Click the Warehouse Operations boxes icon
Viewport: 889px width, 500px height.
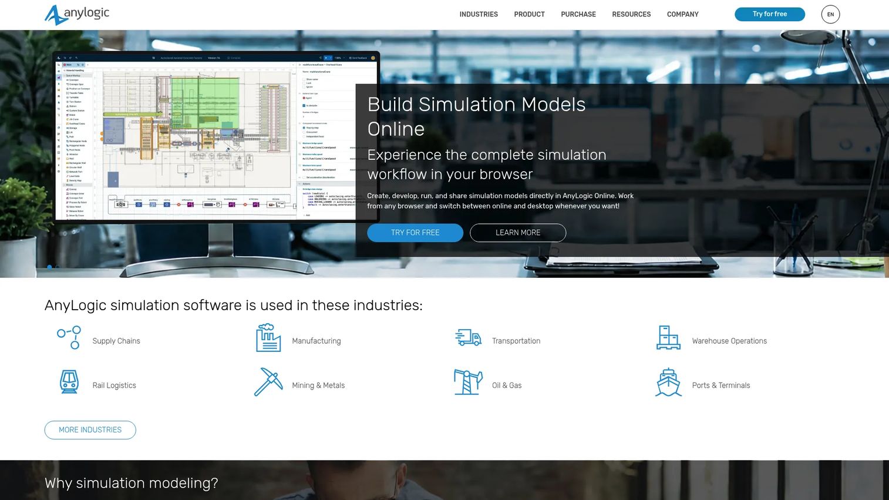tap(668, 338)
